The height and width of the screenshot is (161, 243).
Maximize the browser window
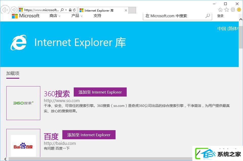click(226, 4)
